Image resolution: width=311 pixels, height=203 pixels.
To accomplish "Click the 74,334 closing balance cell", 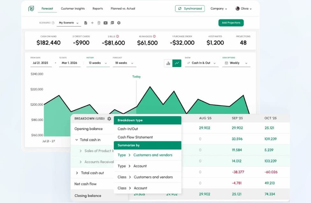I will [270, 194].
